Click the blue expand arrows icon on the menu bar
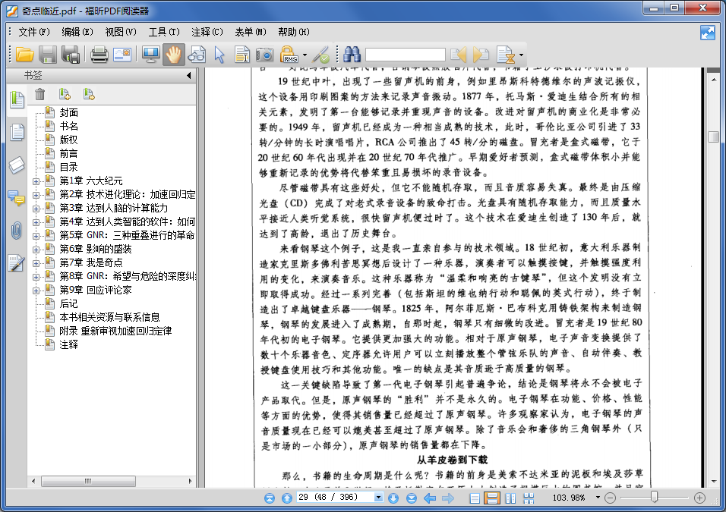This screenshot has height=512, width=726. tap(708, 33)
